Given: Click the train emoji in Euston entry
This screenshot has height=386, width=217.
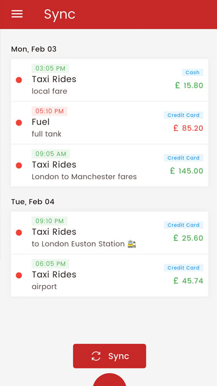Looking at the screenshot, I should pyautogui.click(x=132, y=244).
